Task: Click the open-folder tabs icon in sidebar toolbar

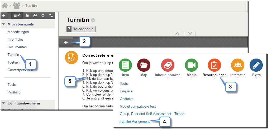Action: coord(35,15)
